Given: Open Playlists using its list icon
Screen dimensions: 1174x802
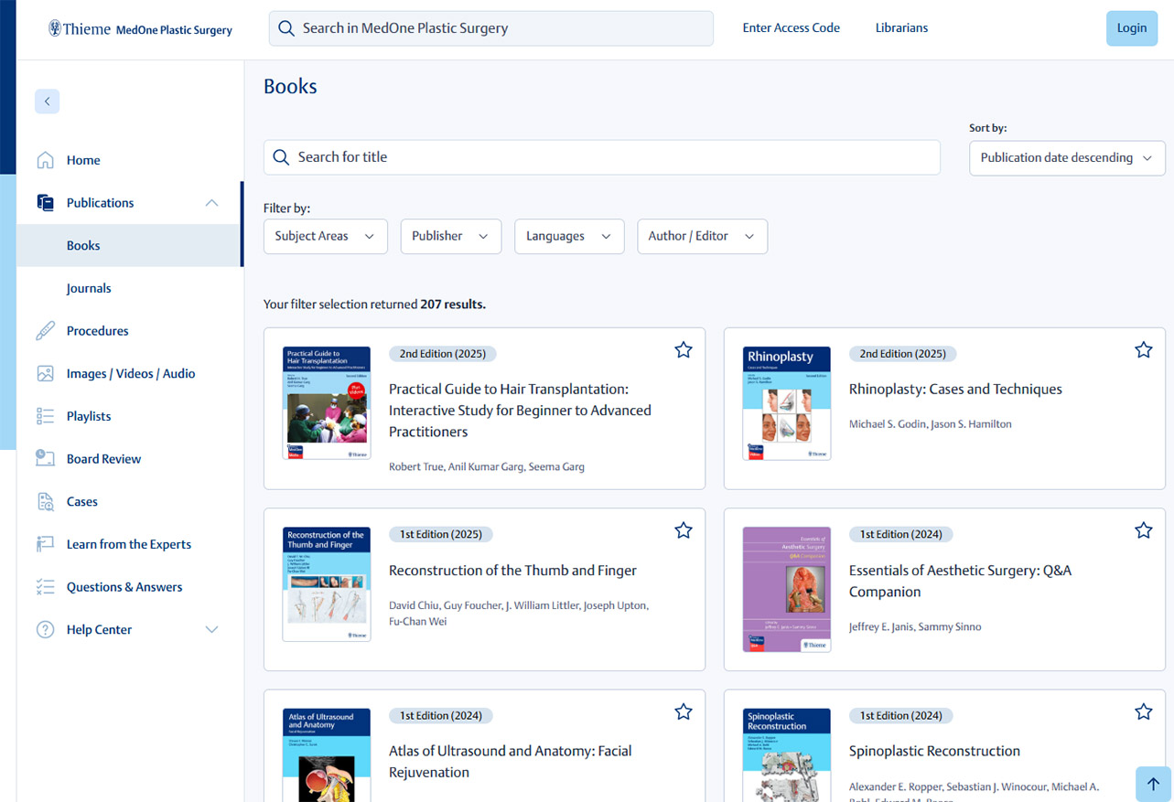Looking at the screenshot, I should (43, 416).
